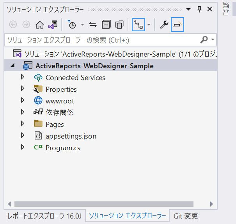Viewport: 236px width, 224px height.
Task: Click the Connected Services cloud icon
Action: click(38, 78)
